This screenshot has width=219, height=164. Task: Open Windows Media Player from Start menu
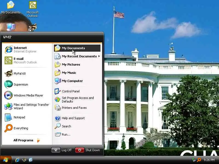(27, 95)
